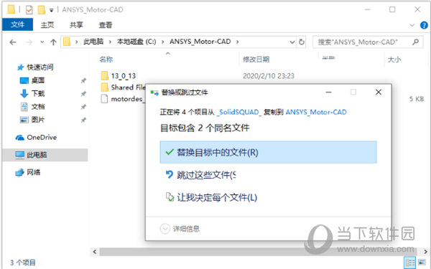The image size is (431, 269).
Task: Unpin 桌面 via its pin icon
Action: (83, 80)
